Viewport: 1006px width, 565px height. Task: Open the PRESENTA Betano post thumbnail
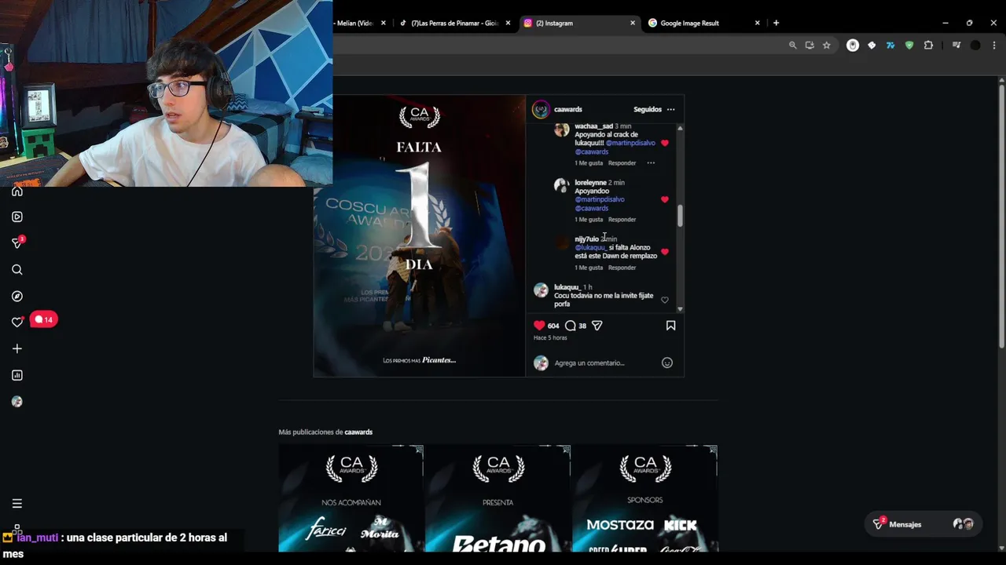pyautogui.click(x=498, y=498)
